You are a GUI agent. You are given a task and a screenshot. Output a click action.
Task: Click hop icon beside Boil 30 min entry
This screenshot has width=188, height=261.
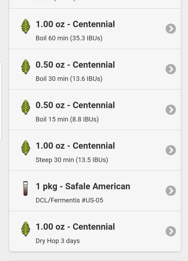tap(26, 67)
